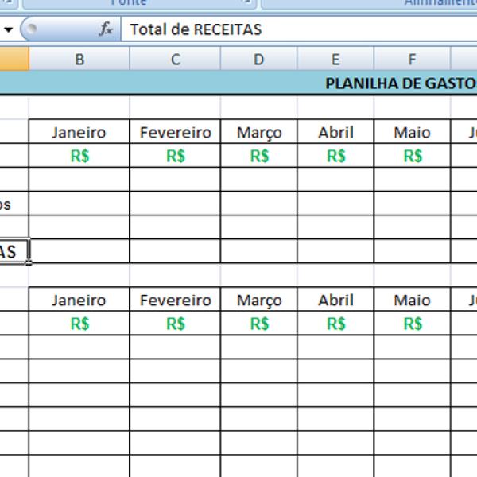Click 'Abril' header in the lower table
477x477 pixels.
tap(335, 300)
